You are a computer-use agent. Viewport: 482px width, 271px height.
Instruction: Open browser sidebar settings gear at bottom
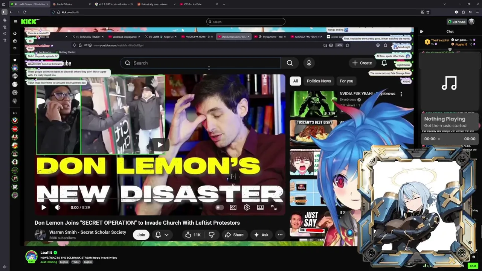coord(5,267)
